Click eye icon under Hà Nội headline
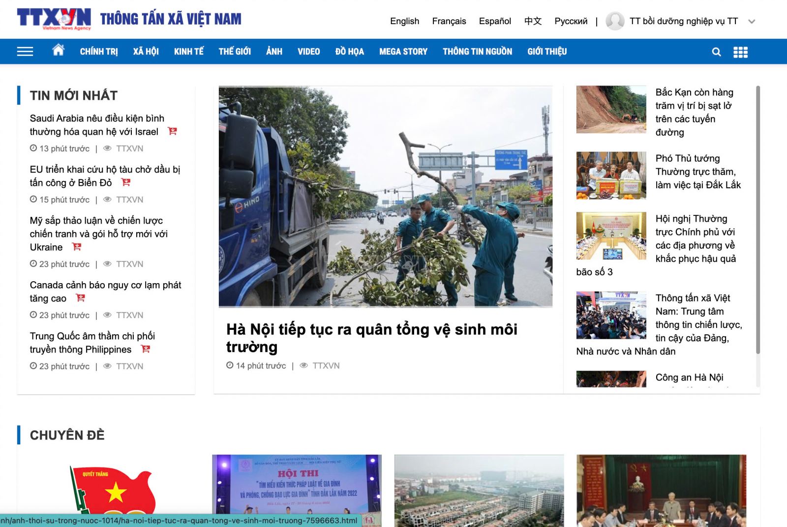Image resolution: width=787 pixels, height=527 pixels. tap(304, 365)
